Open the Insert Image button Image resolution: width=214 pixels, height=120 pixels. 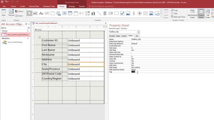tap(166, 14)
